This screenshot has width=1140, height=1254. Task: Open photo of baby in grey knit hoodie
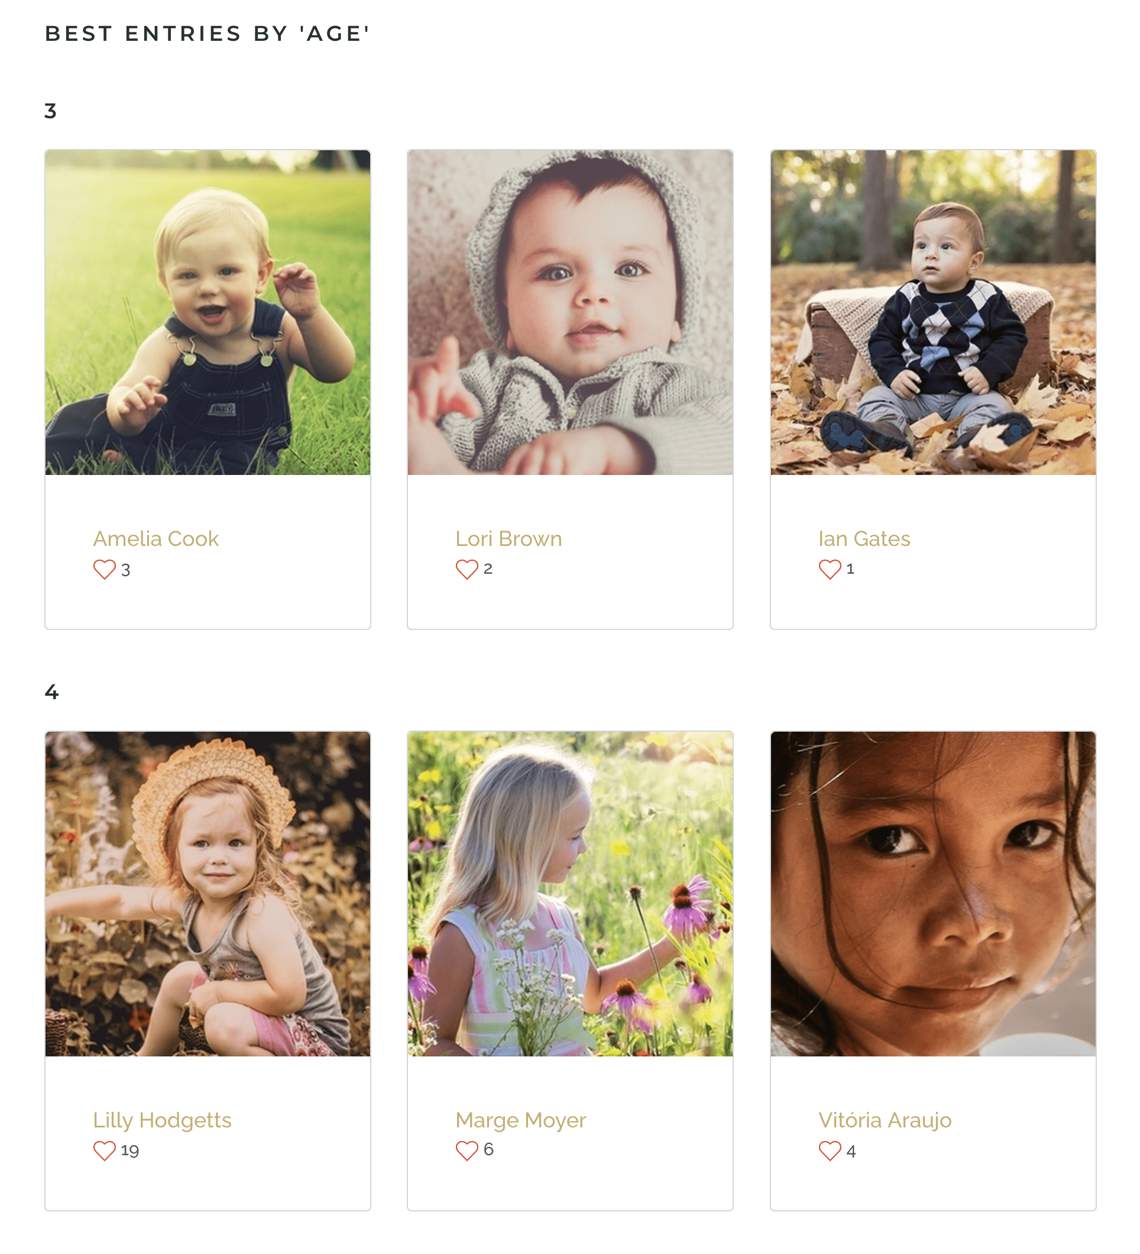571,312
